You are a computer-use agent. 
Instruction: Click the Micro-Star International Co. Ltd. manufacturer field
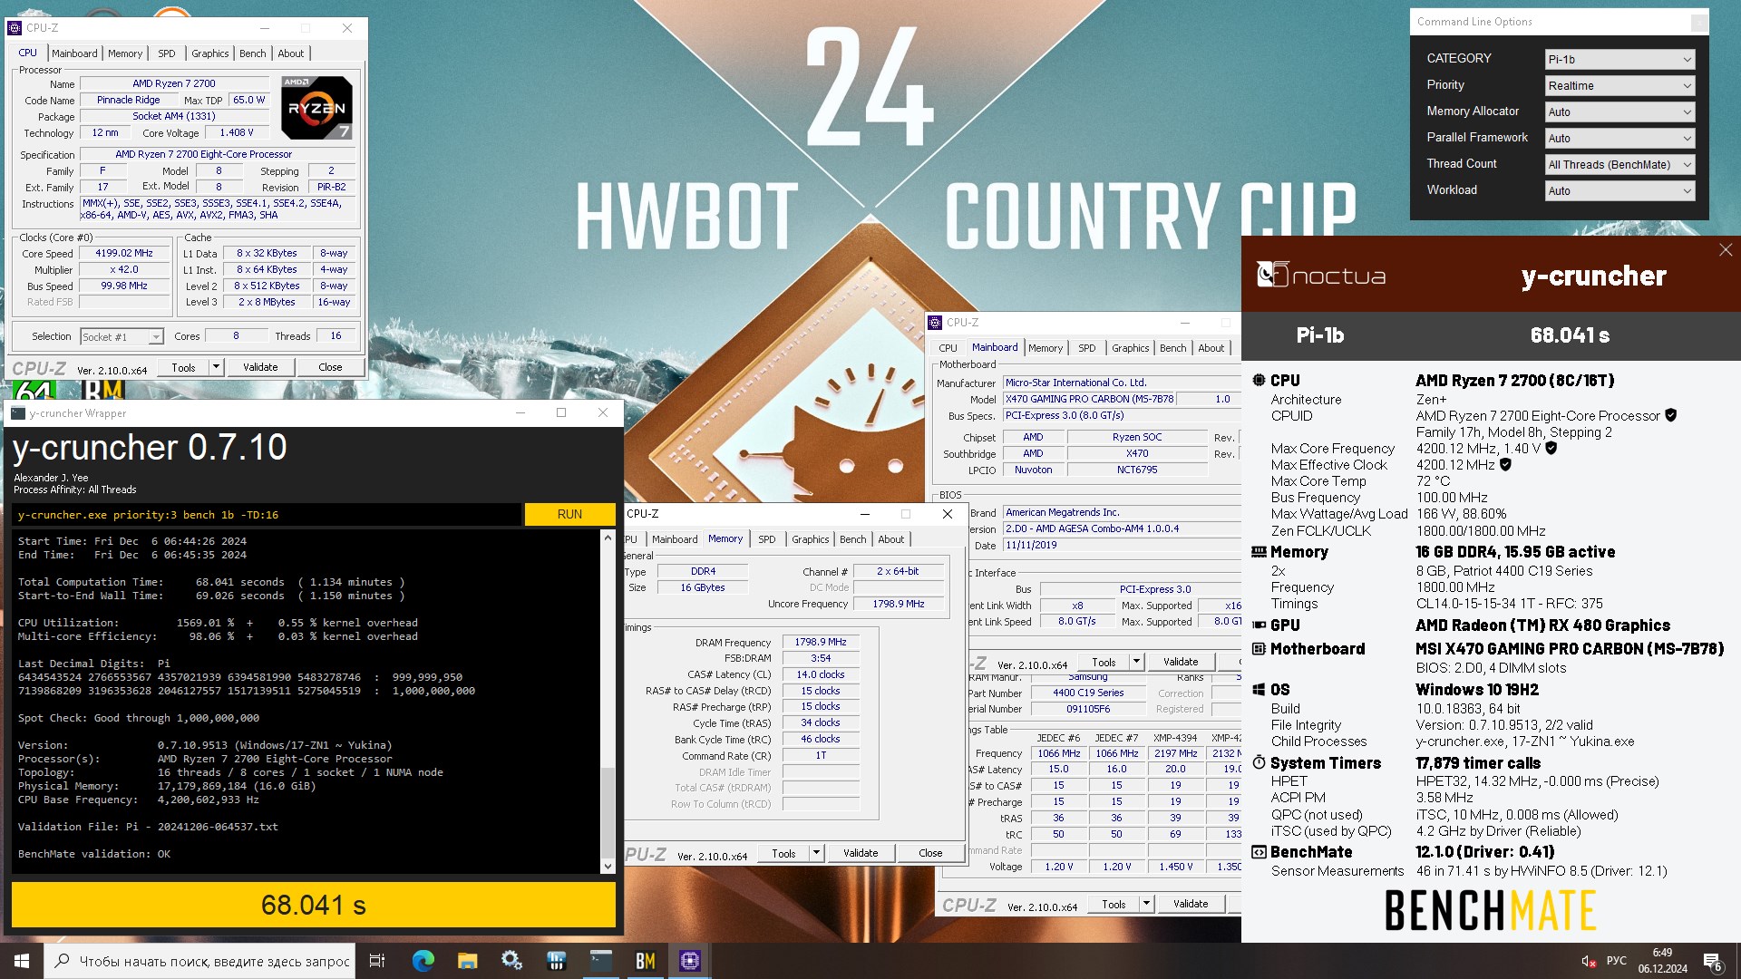(x=1121, y=383)
